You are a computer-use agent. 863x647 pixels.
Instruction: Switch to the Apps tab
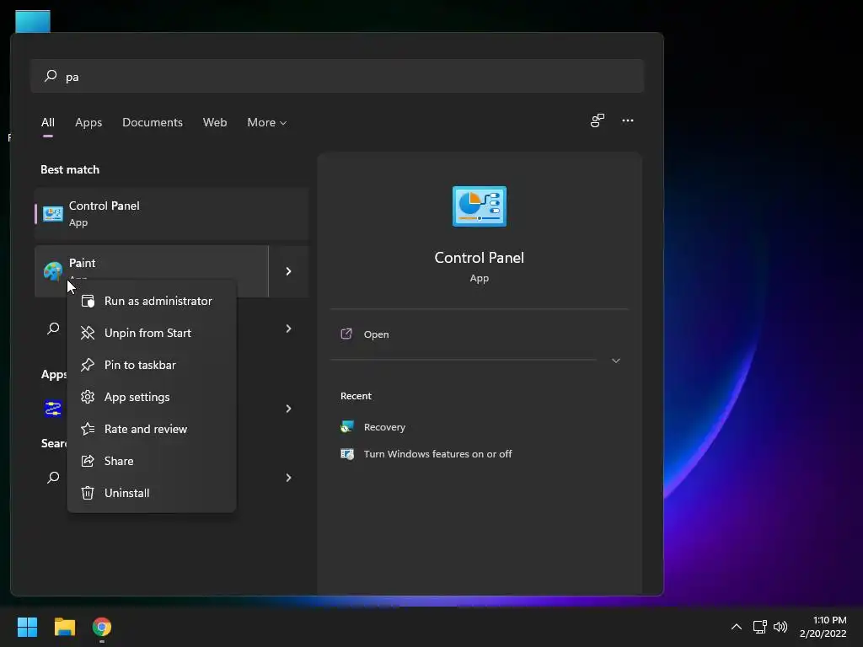point(88,122)
